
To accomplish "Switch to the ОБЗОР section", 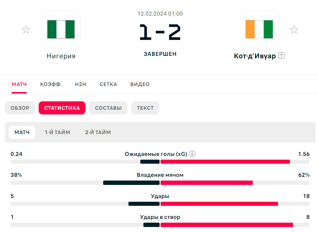I will coord(20,108).
